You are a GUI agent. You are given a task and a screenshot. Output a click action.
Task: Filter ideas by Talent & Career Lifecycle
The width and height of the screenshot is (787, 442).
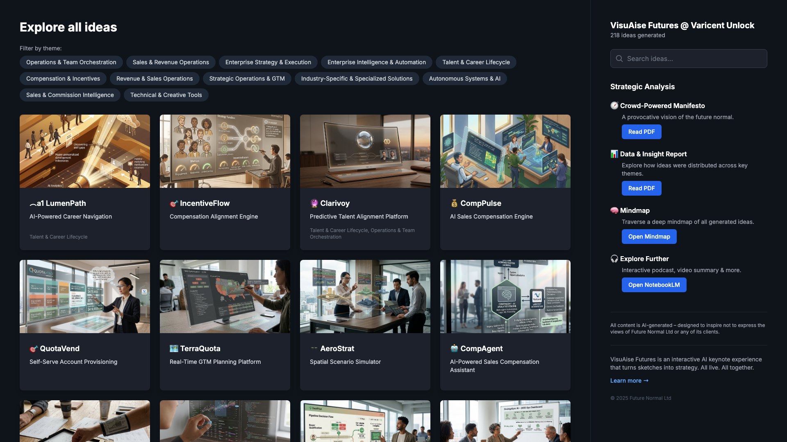476,62
